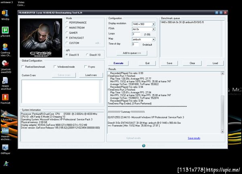Click the Load cvars button
242x174 pixels.
(x=91, y=75)
